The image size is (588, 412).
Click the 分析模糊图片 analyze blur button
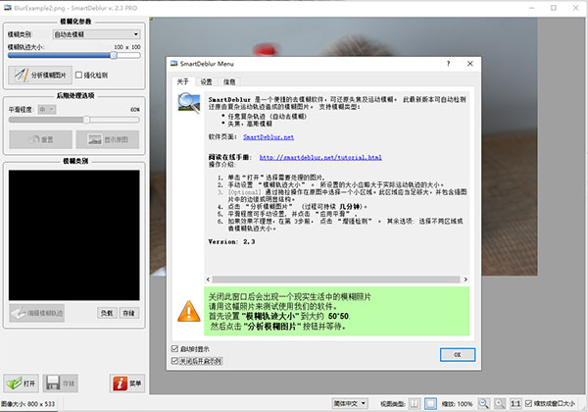coord(40,76)
